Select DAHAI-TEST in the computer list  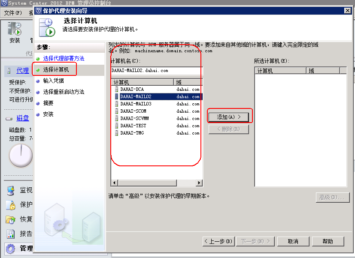pos(157,126)
